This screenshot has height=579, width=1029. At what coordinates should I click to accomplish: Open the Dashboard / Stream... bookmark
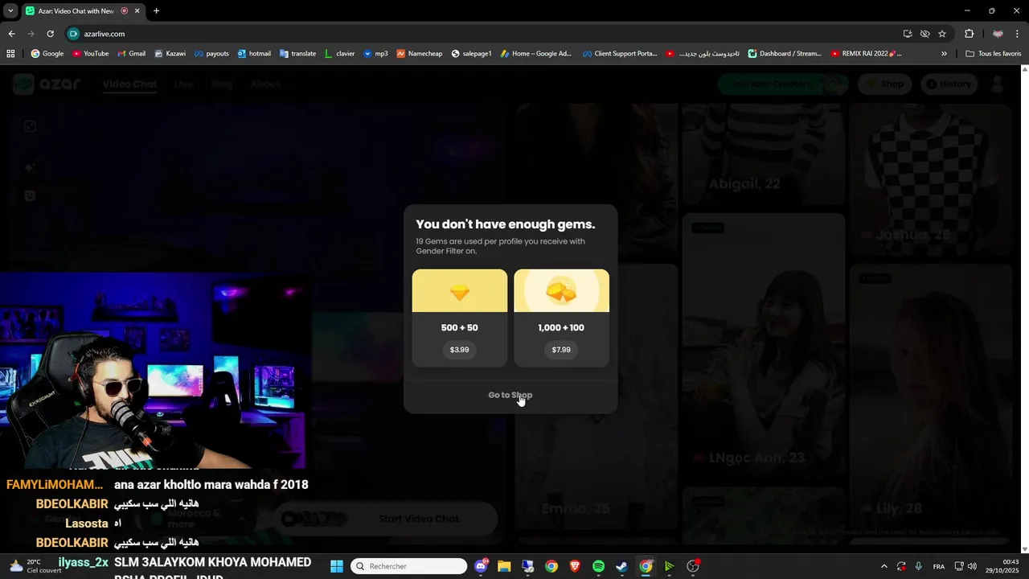click(785, 54)
